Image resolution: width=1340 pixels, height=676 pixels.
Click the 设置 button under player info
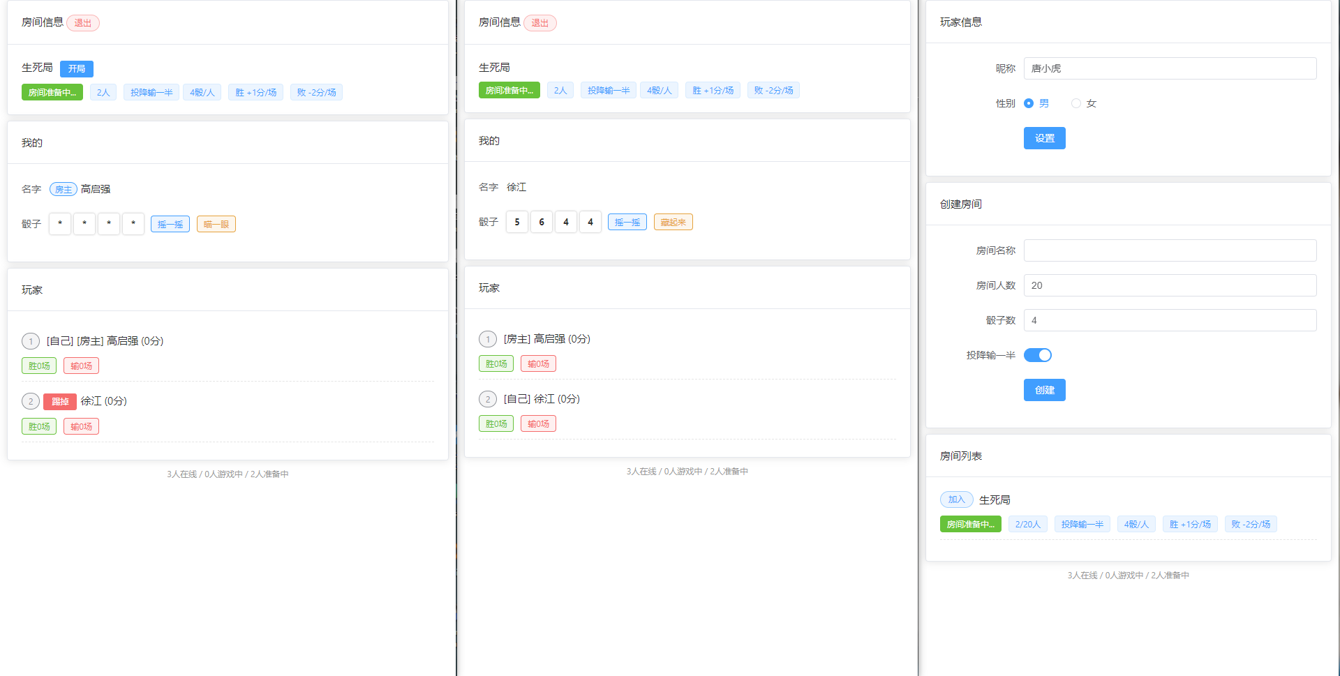pyautogui.click(x=1044, y=138)
